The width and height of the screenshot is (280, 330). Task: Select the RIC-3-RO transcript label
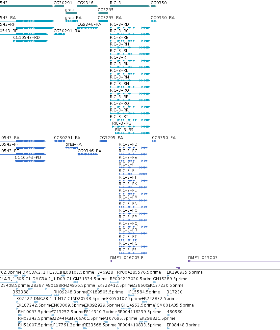tap(119, 90)
